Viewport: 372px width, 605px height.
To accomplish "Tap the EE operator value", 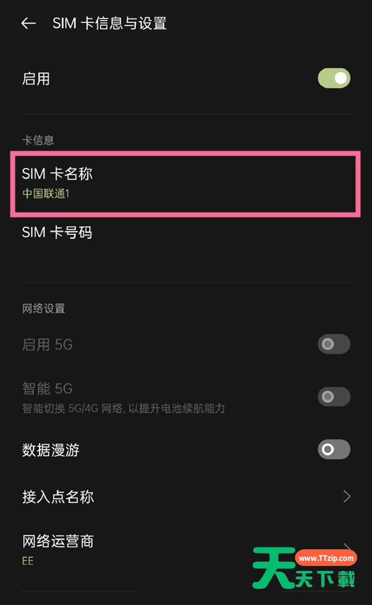I will (x=28, y=562).
